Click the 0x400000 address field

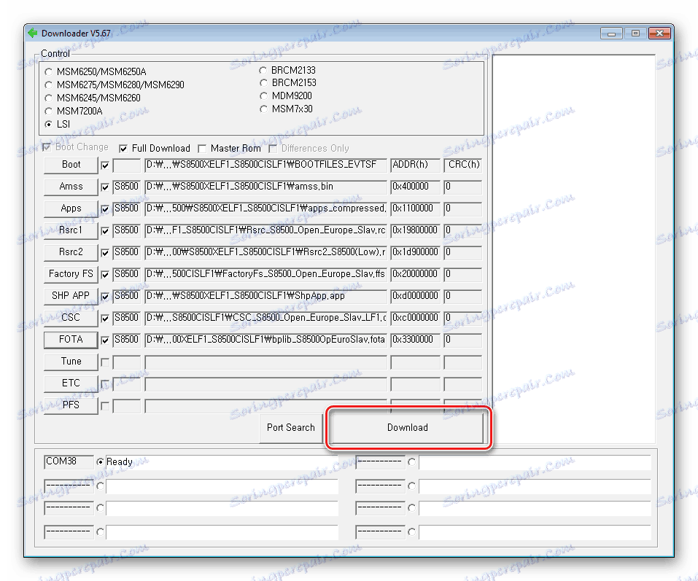pos(415,187)
